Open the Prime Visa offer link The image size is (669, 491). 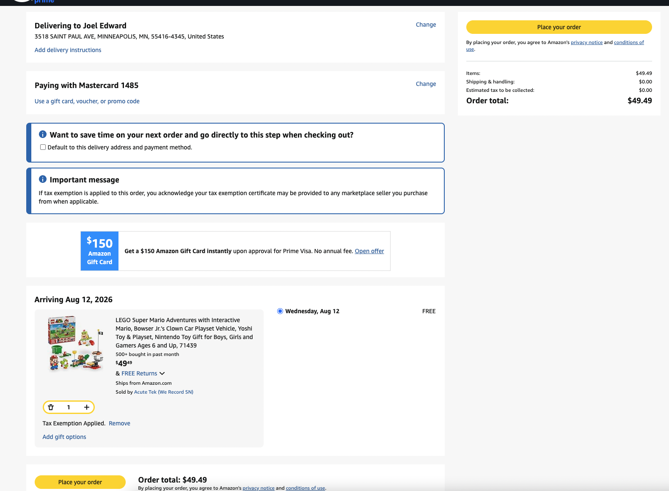369,251
